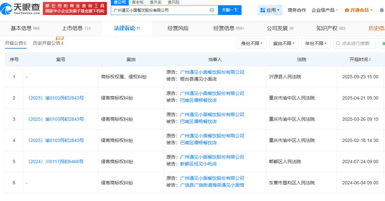Open case number link in row 2
385x201 pixels.
(56, 98)
